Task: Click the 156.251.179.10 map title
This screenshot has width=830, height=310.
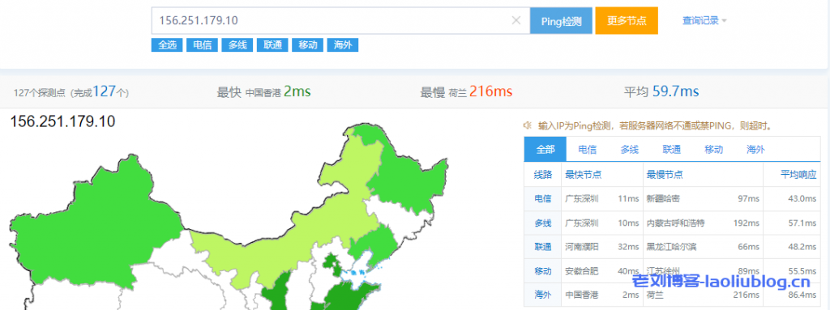Action: (62, 121)
